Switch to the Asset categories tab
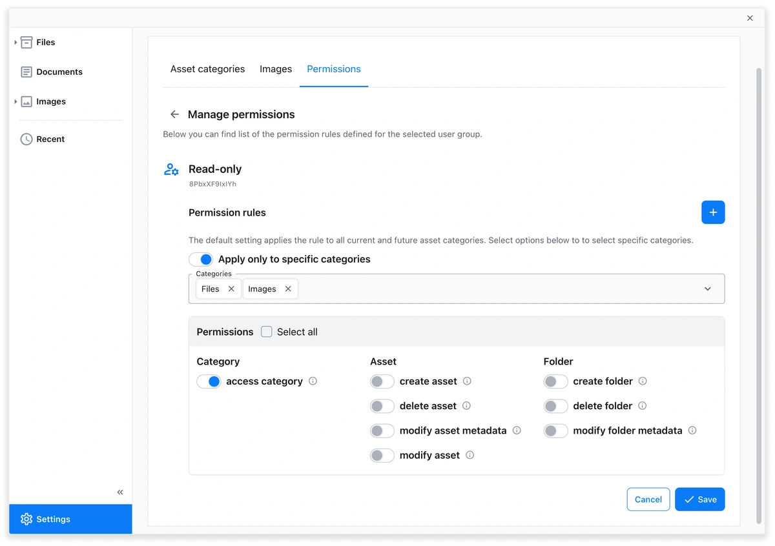775x546 pixels. 207,69
